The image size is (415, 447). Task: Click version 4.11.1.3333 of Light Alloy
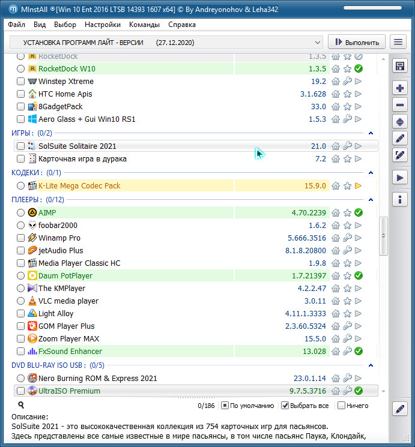coord(306,314)
